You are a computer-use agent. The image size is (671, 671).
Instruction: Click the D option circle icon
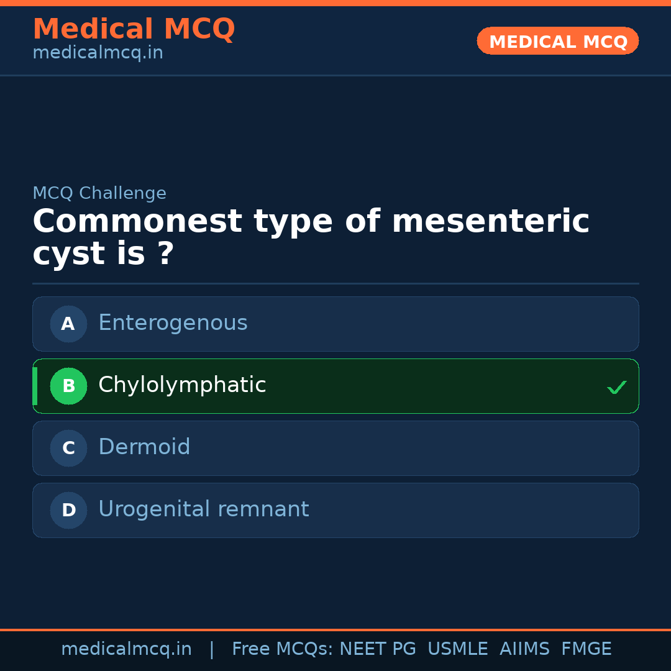coord(68,510)
